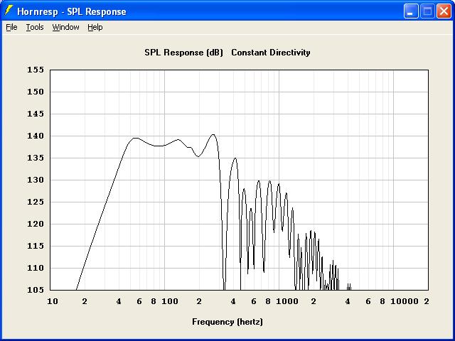This screenshot has width=455, height=341.
Task: Click the 105 dB axis value
Action: (x=36, y=290)
